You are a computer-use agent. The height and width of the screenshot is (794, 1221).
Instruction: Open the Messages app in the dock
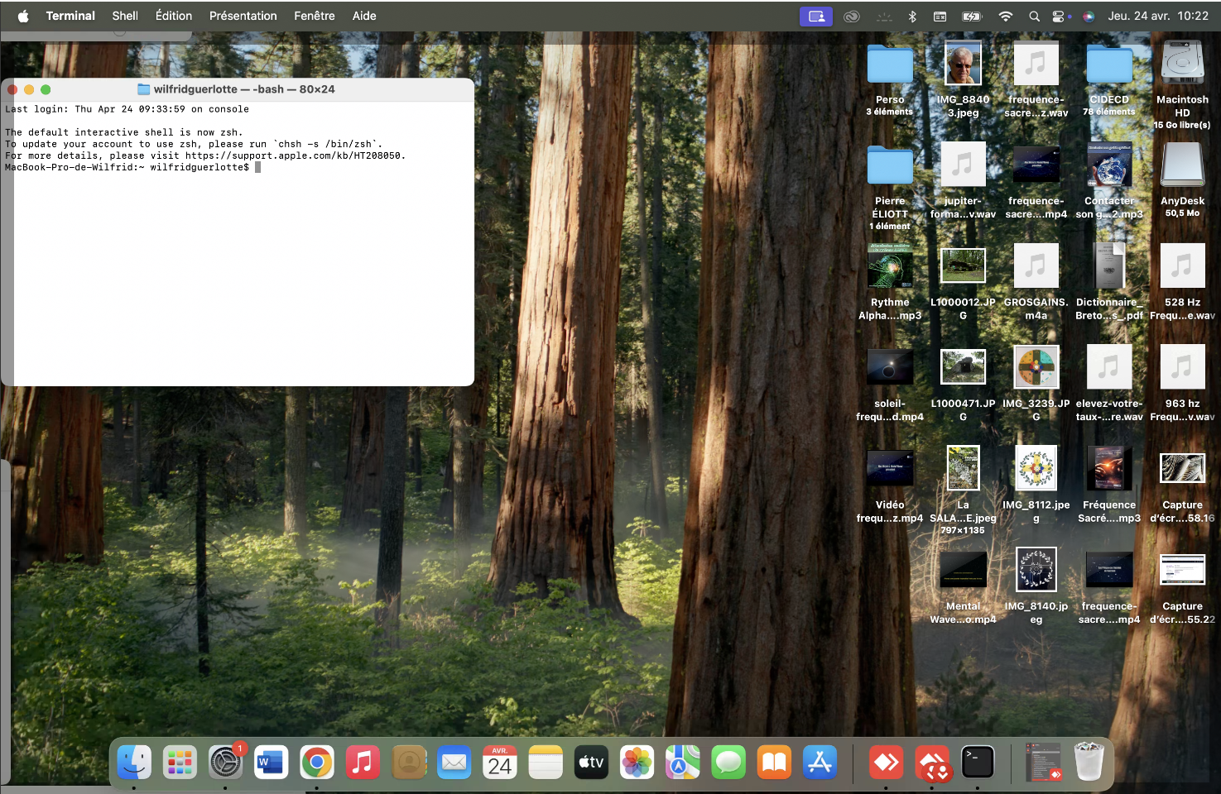point(728,762)
